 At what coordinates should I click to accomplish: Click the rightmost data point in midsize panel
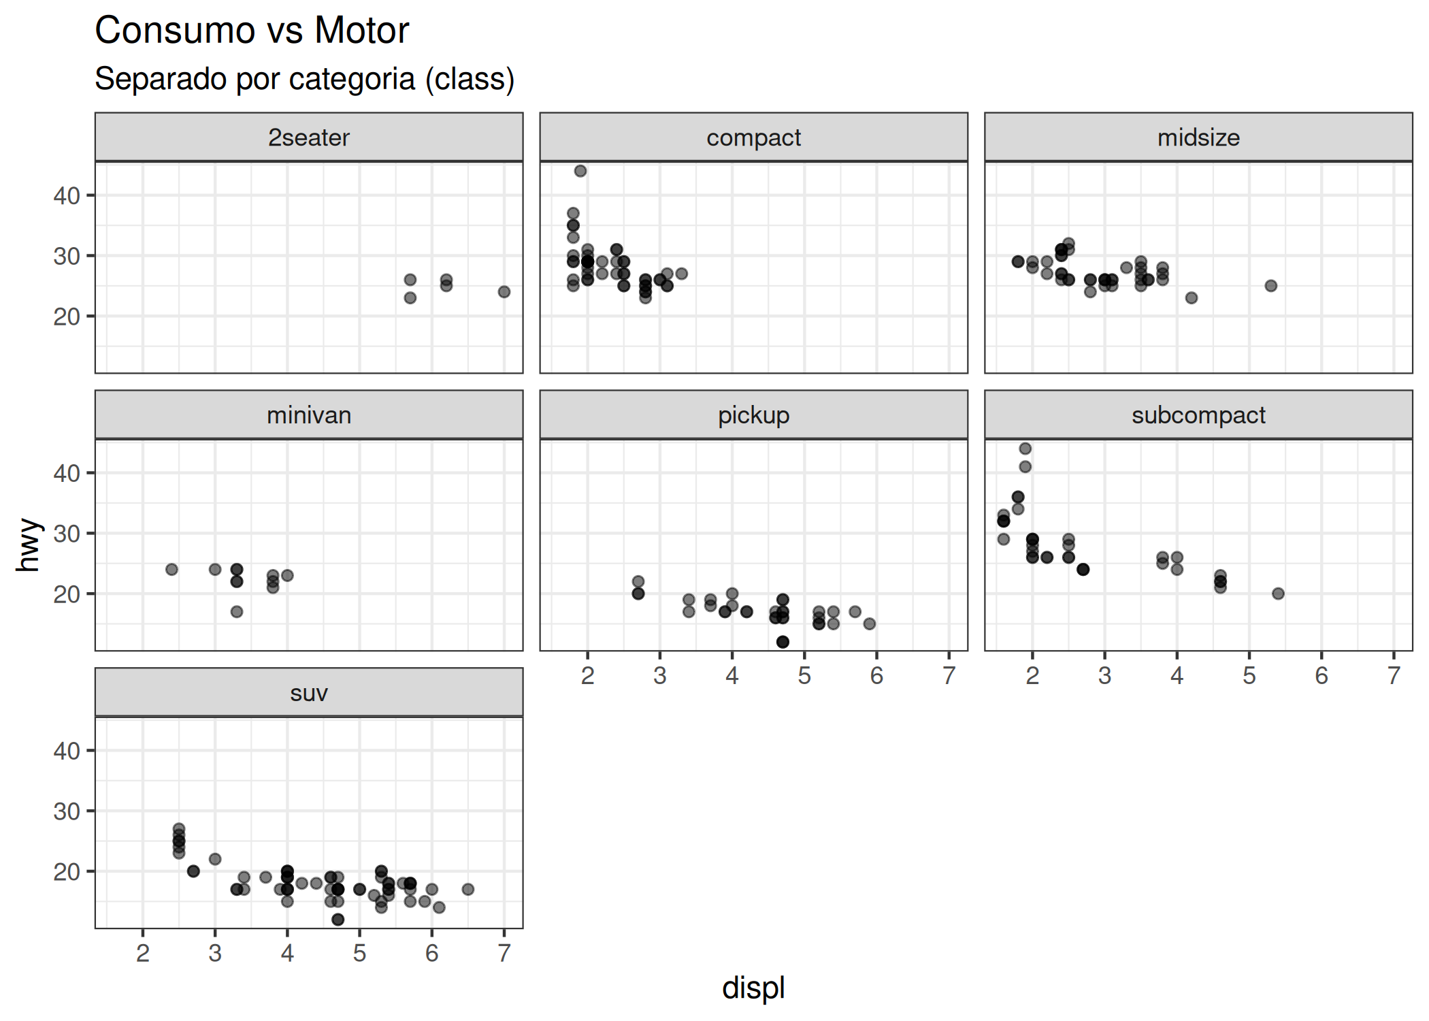coord(1271,286)
